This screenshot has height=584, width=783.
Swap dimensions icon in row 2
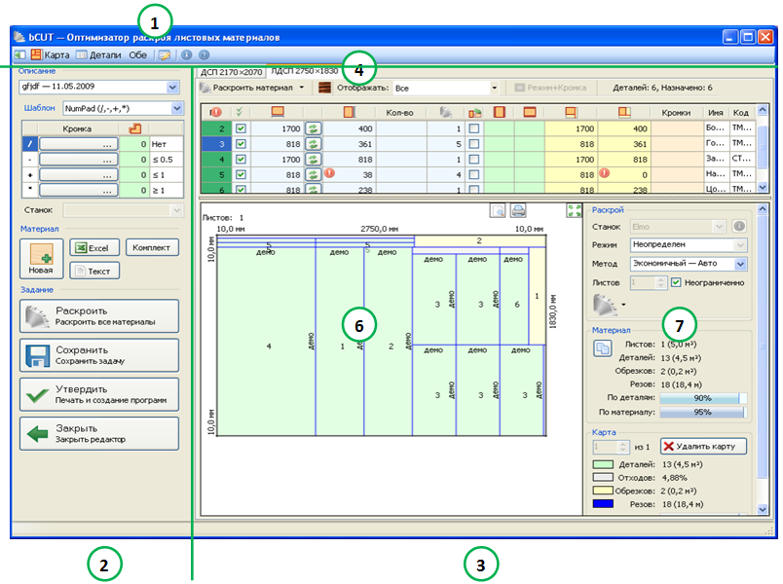(x=313, y=128)
